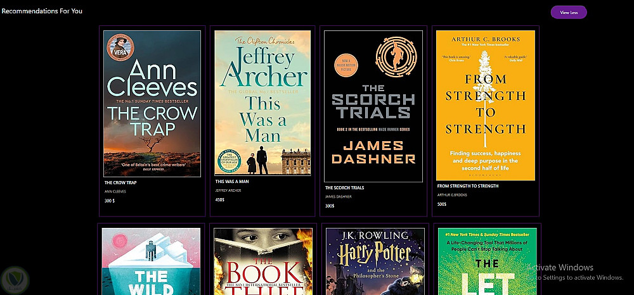Open The Book Thief cover image

point(263,261)
